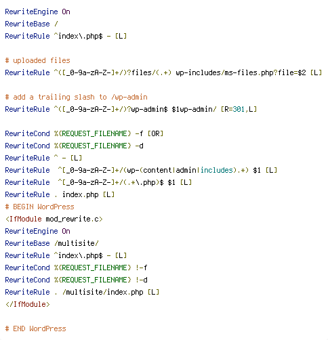The width and height of the screenshot is (328, 340).
Task: Click 'RewriteBase /multisite/' line
Action: pos(52,243)
